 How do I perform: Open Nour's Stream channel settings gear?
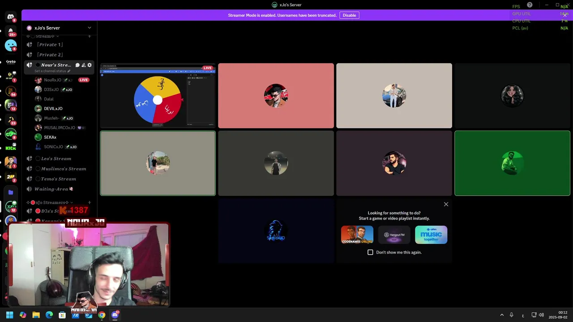pos(90,65)
